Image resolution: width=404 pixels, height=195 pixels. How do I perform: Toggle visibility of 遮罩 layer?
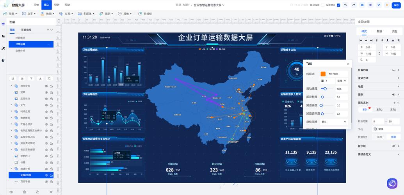(46, 92)
